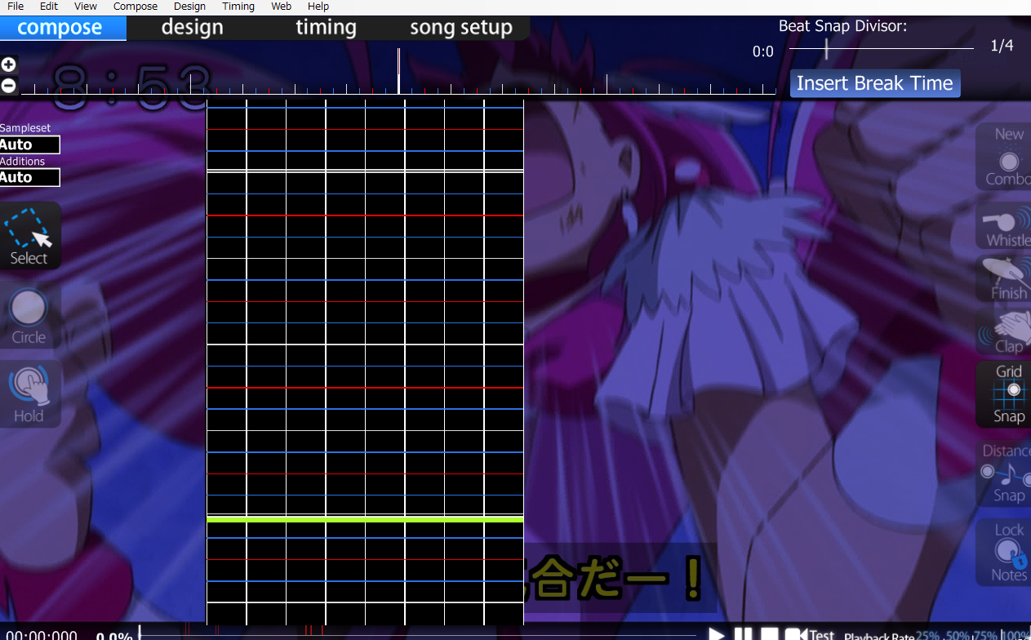The width and height of the screenshot is (1031, 640).
Task: Zoom out the timeline with minus icon
Action: [8, 85]
